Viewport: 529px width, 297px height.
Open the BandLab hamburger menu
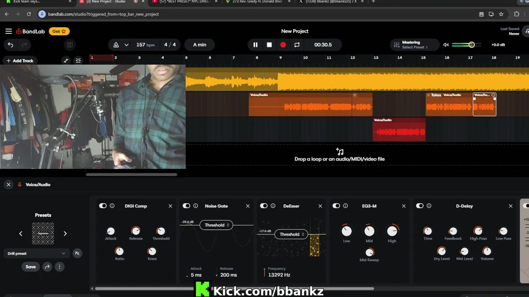coord(8,31)
